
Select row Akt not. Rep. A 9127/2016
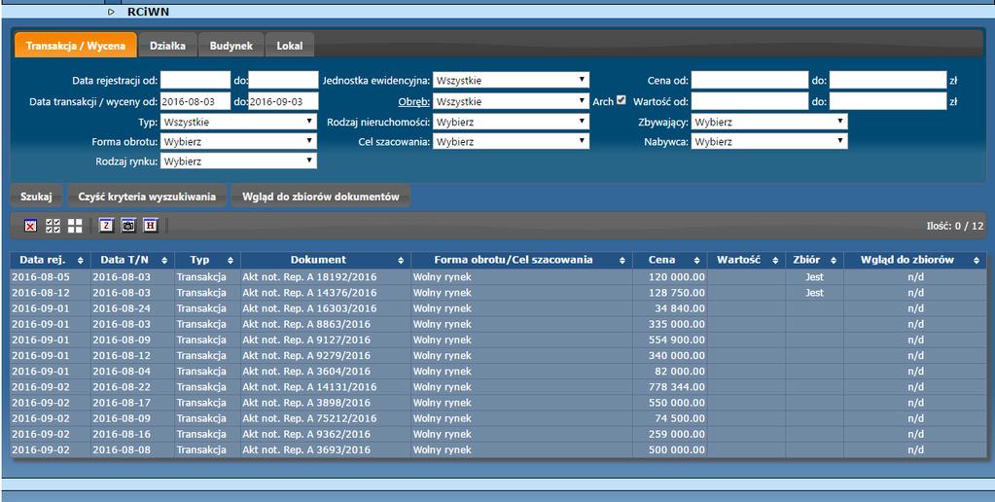tap(498, 340)
